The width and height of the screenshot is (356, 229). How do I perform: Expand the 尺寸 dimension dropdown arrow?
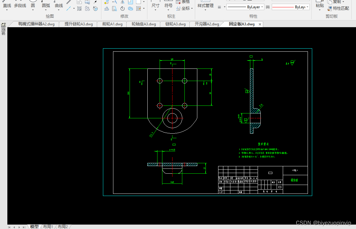click(155, 10)
